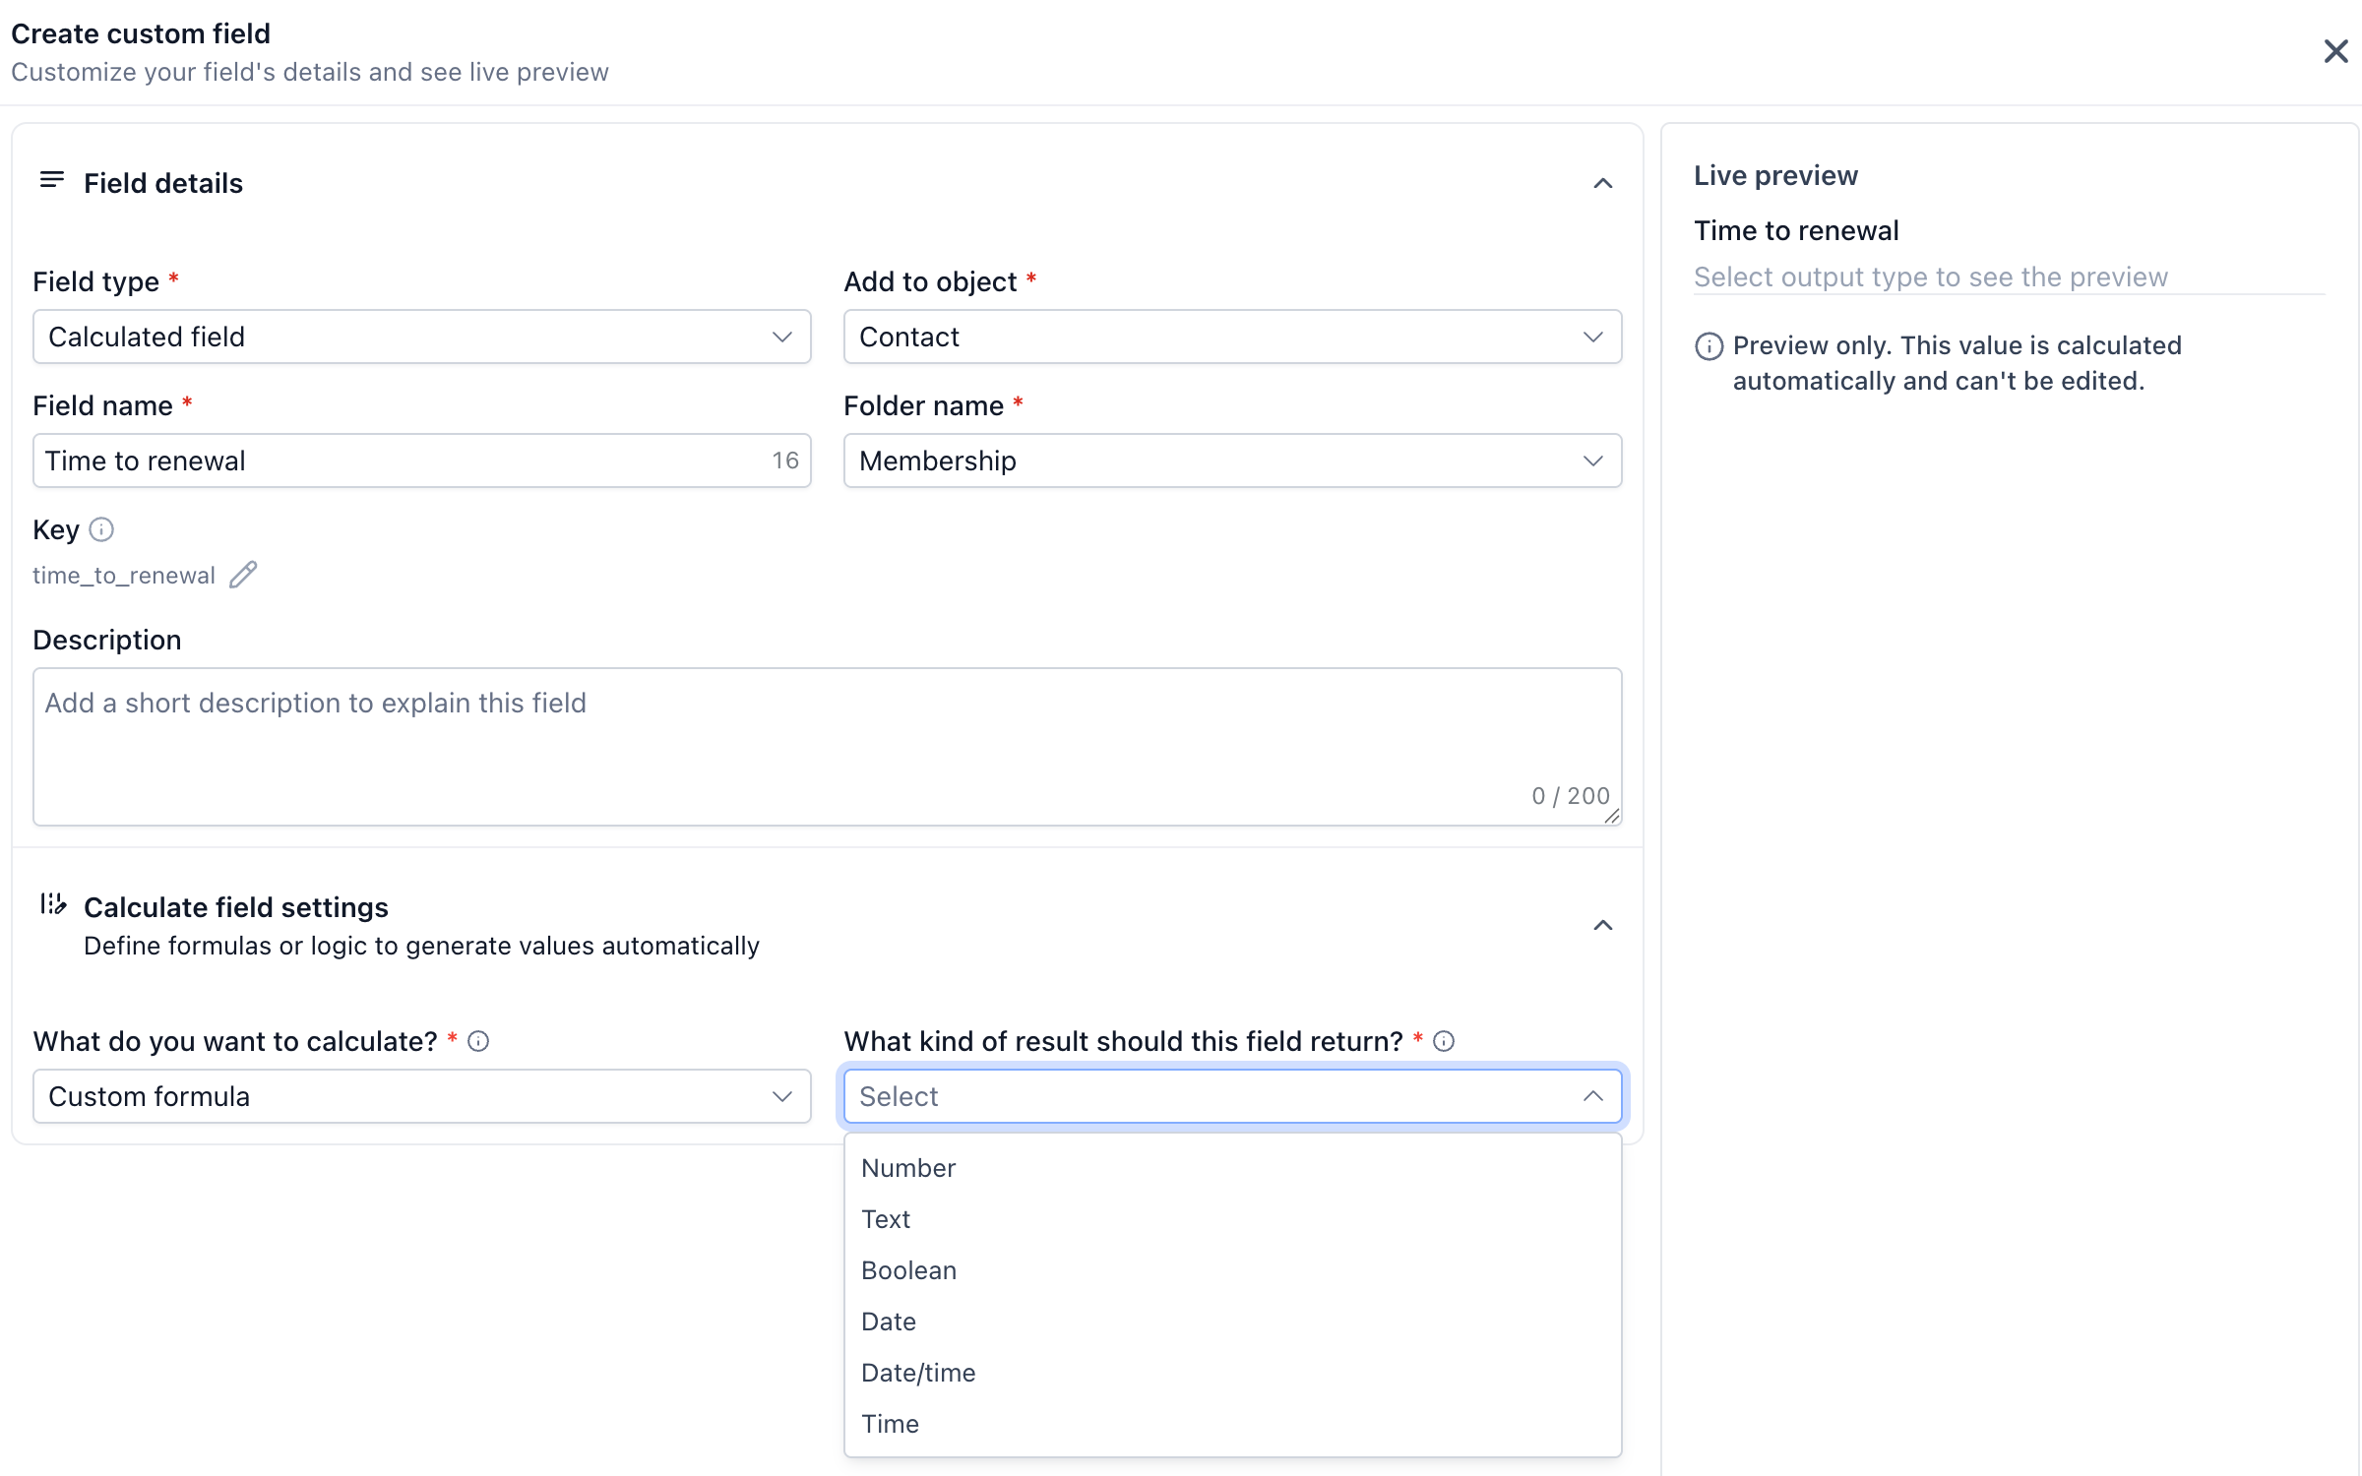Click the Description resize handle
Image resolution: width=2362 pixels, height=1476 pixels.
(1611, 816)
